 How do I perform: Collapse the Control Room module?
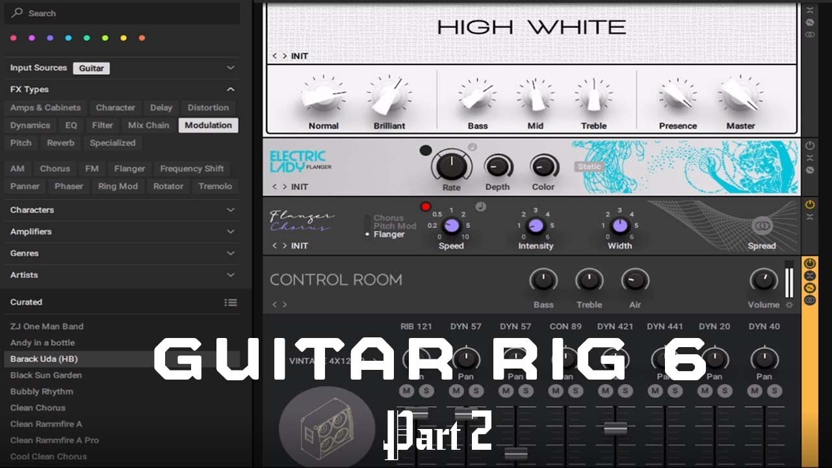coord(810,276)
